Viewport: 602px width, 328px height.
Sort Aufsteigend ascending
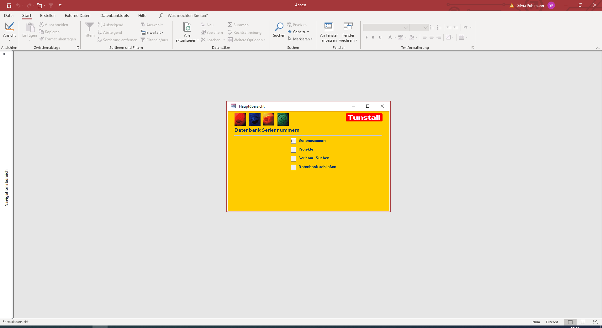(x=110, y=25)
